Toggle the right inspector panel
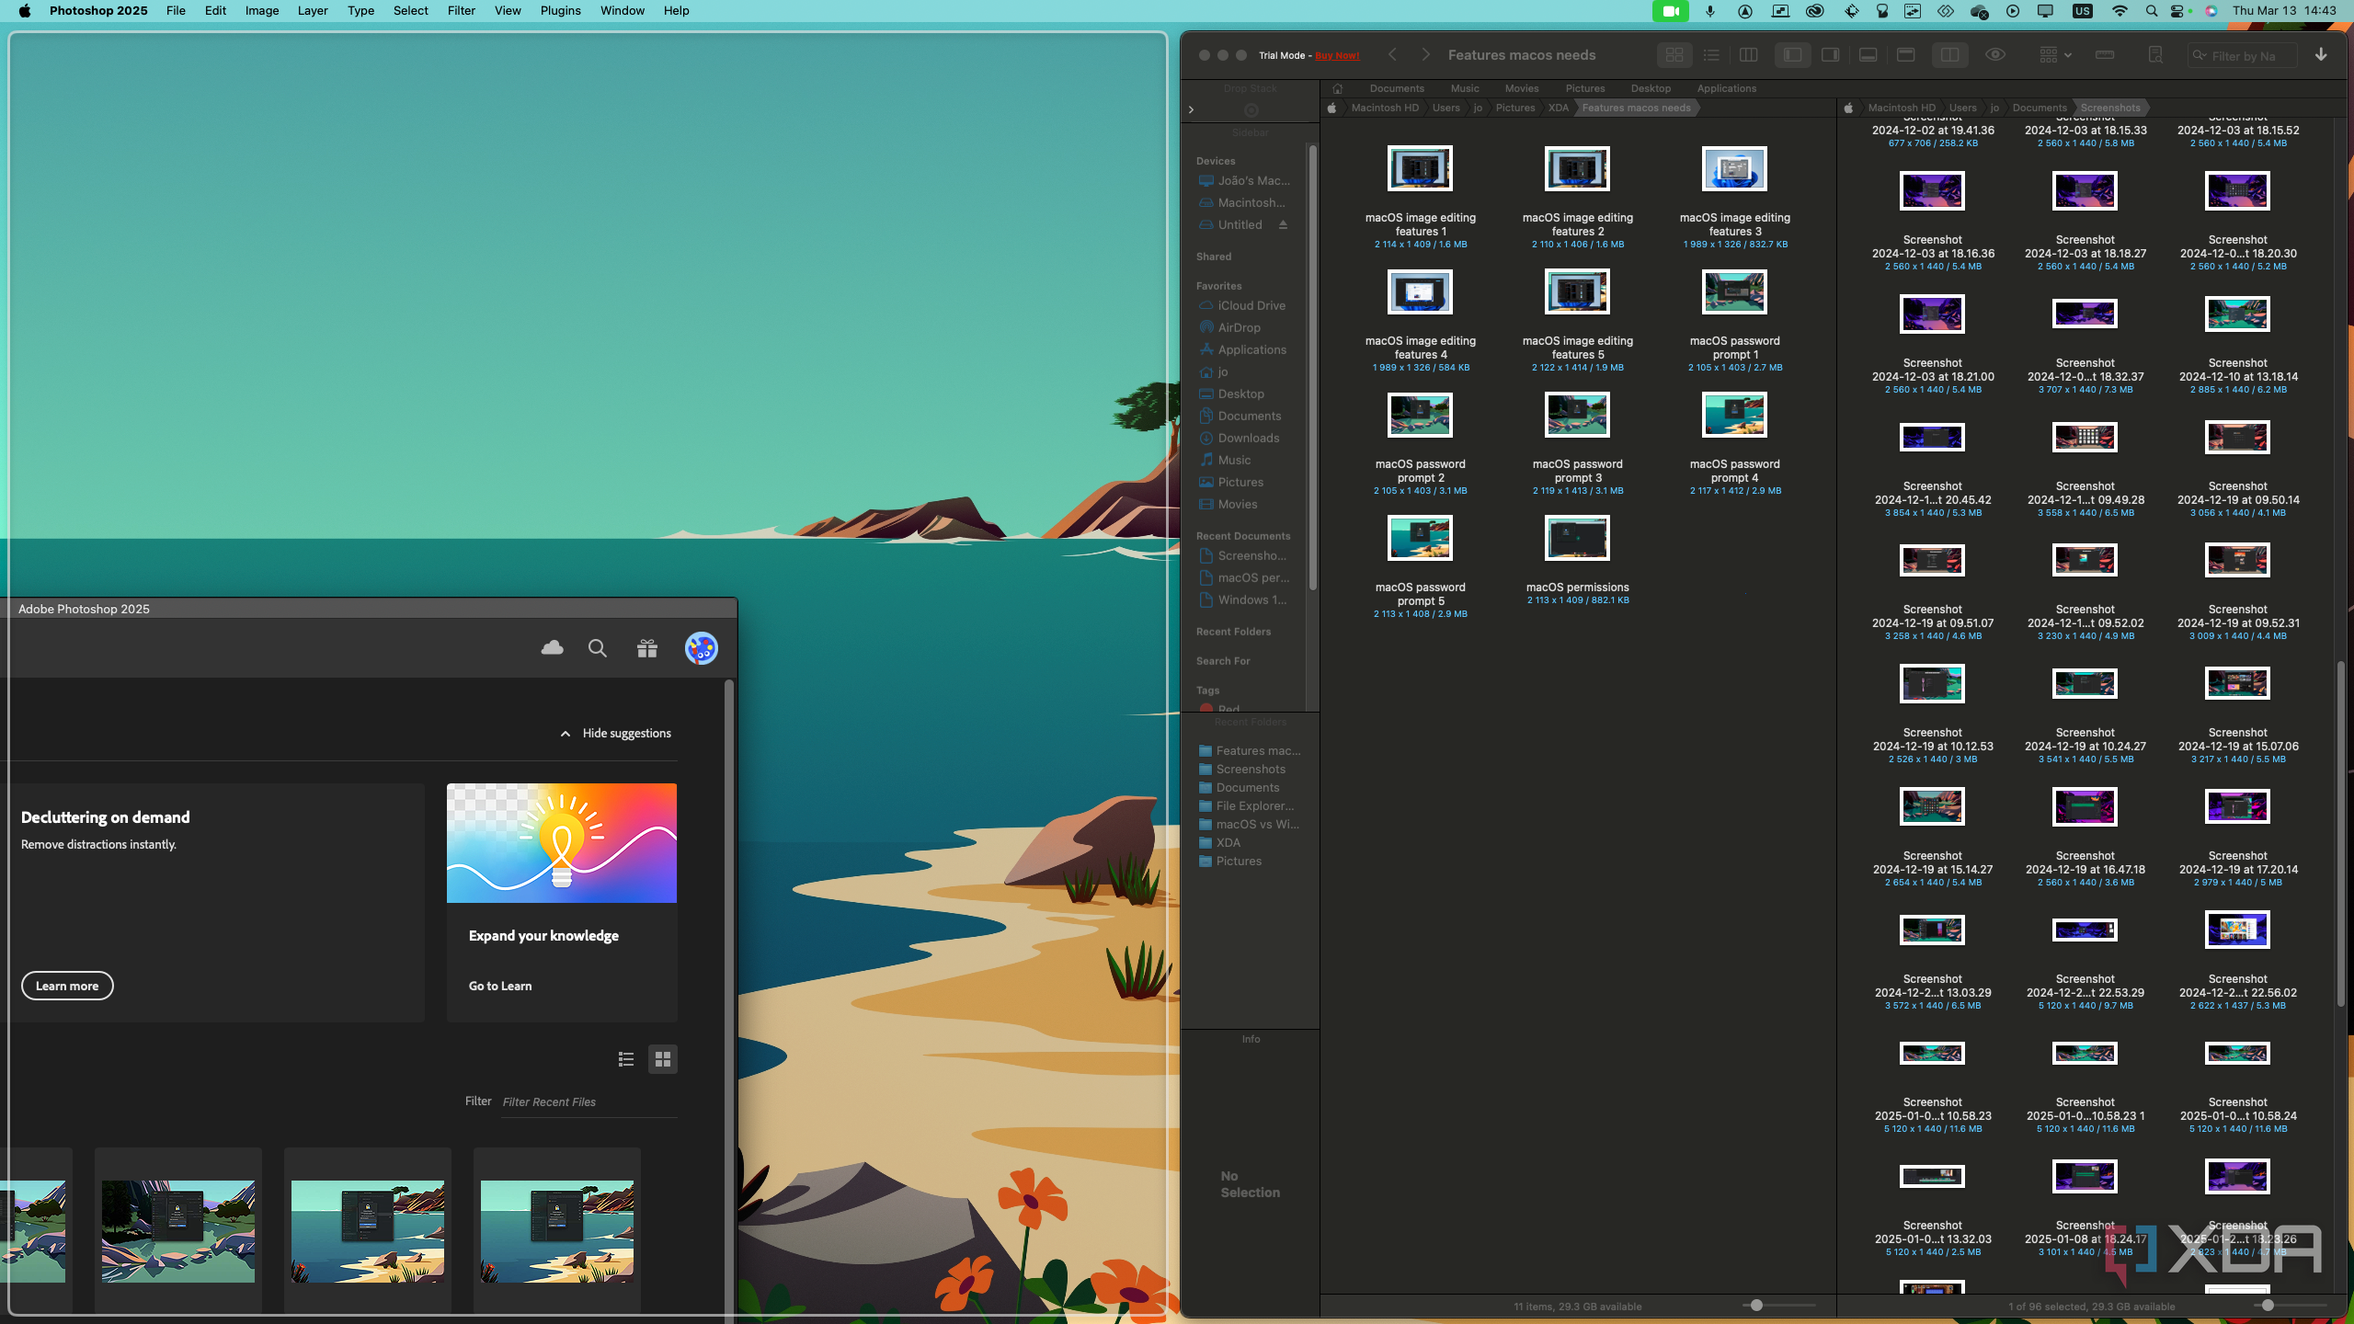Image resolution: width=2354 pixels, height=1324 pixels. click(1831, 55)
